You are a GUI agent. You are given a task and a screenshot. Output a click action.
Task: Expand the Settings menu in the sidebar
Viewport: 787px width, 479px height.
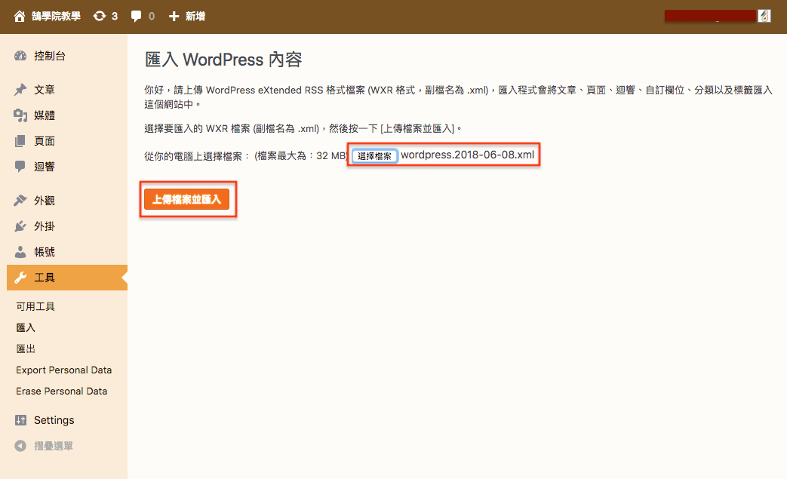coord(53,420)
